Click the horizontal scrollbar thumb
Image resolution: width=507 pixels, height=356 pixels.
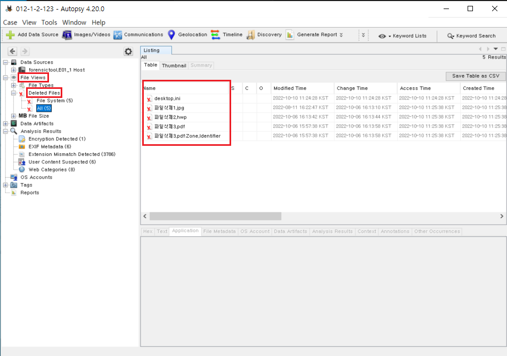pyautogui.click(x=215, y=216)
